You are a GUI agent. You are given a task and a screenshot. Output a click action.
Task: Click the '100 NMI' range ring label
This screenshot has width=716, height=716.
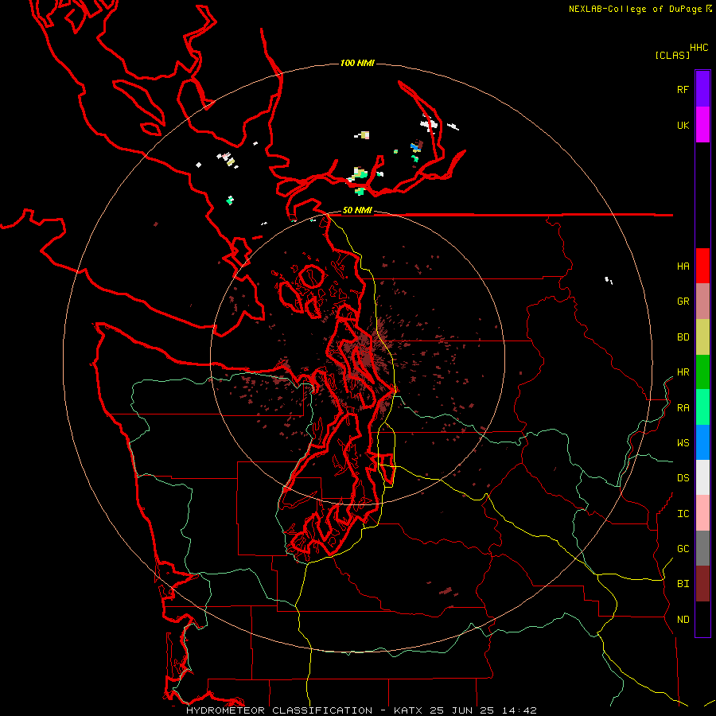[x=357, y=63]
